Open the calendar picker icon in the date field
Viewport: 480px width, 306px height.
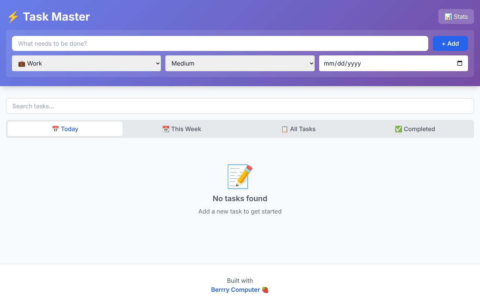pos(460,63)
